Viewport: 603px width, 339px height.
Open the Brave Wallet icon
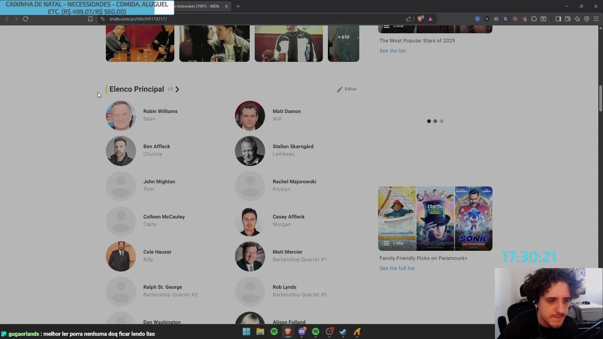click(568, 19)
